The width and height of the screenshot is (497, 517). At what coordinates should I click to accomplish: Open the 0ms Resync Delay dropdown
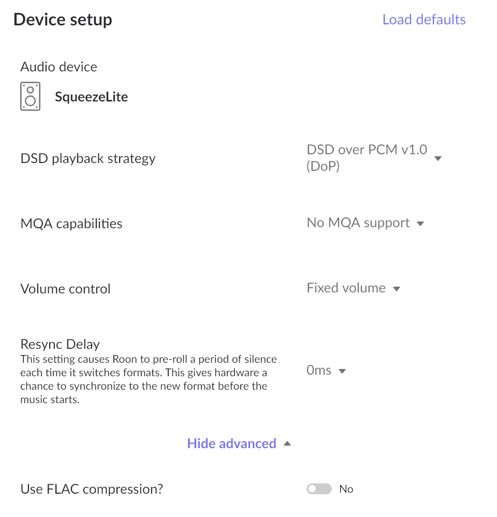pos(326,371)
